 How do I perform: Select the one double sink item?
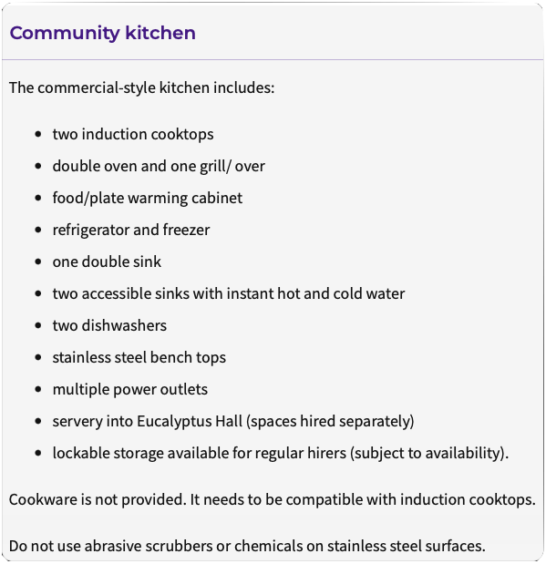[x=107, y=261]
